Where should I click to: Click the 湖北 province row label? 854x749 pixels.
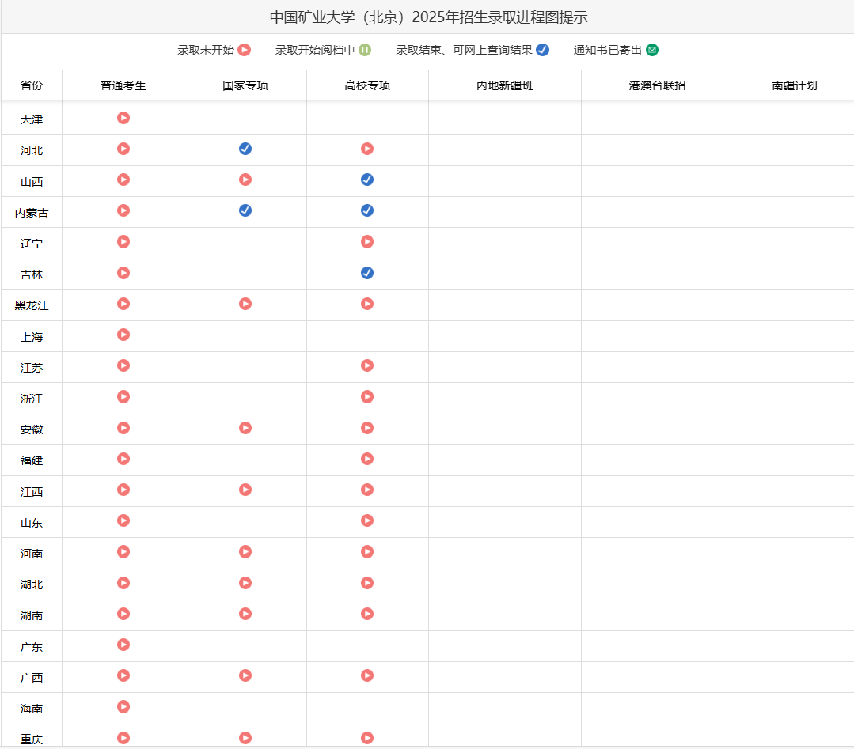click(32, 584)
